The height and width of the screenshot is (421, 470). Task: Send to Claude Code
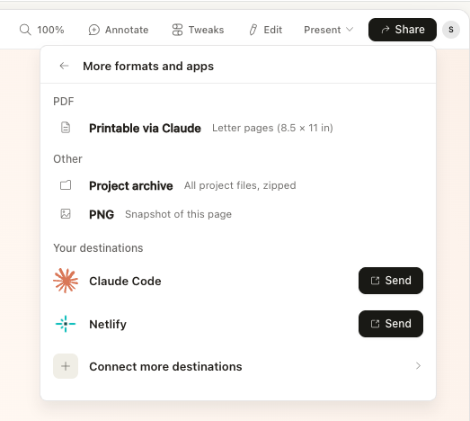[x=391, y=281]
